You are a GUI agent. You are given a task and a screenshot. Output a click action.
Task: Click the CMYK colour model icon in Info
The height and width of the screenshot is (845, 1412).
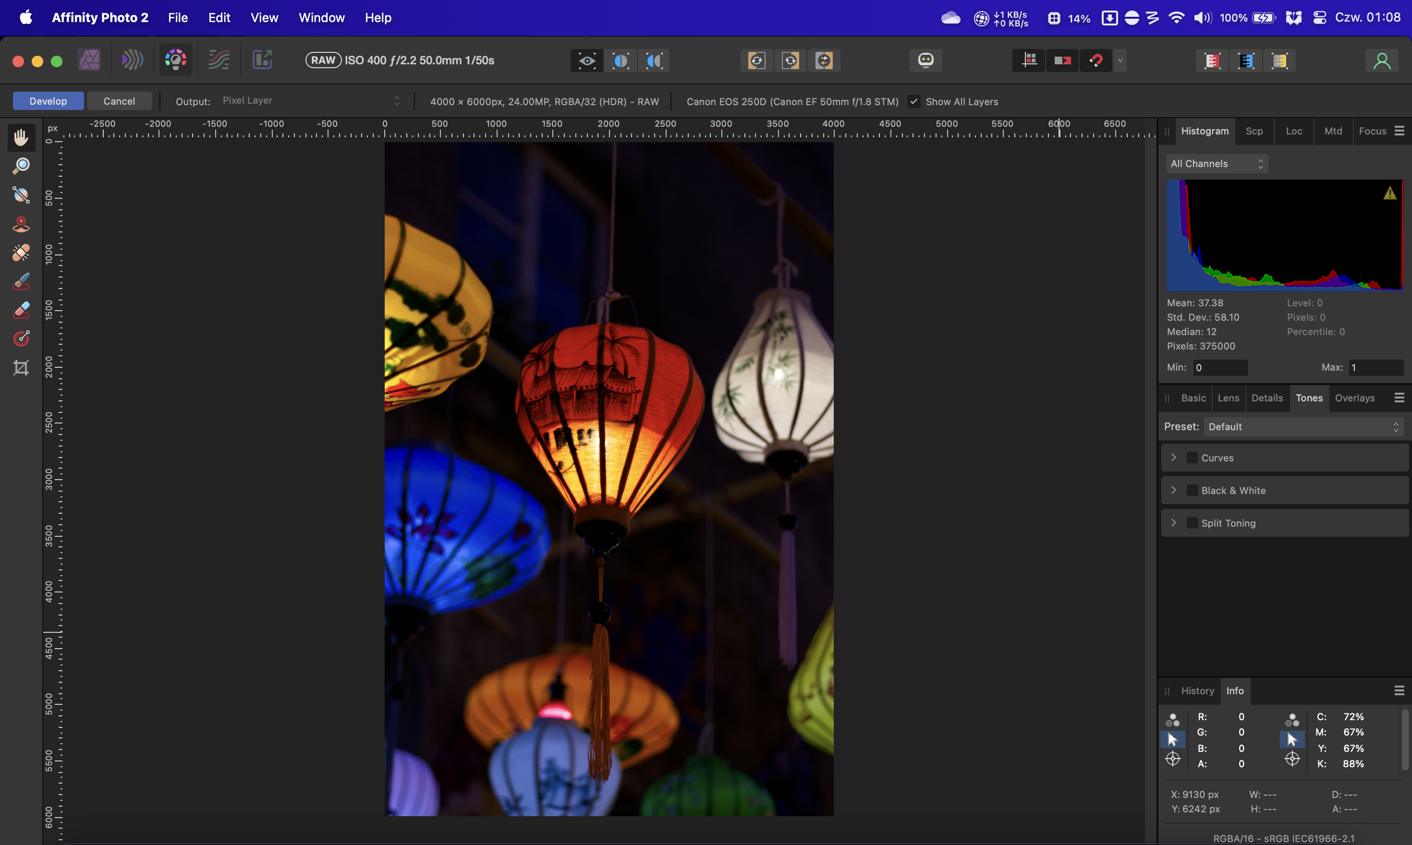click(x=1292, y=720)
